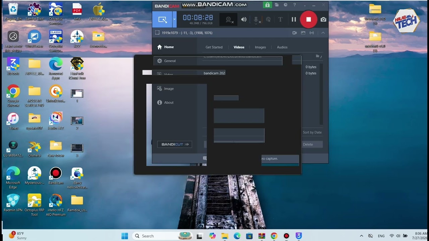Collapse the Bandicam panel with chevron

tap(323, 33)
